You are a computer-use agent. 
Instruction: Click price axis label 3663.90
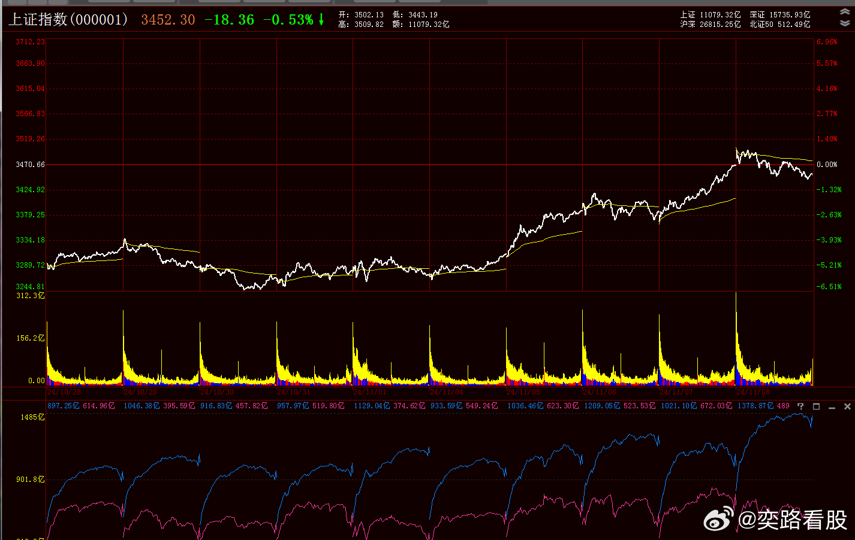coord(30,63)
